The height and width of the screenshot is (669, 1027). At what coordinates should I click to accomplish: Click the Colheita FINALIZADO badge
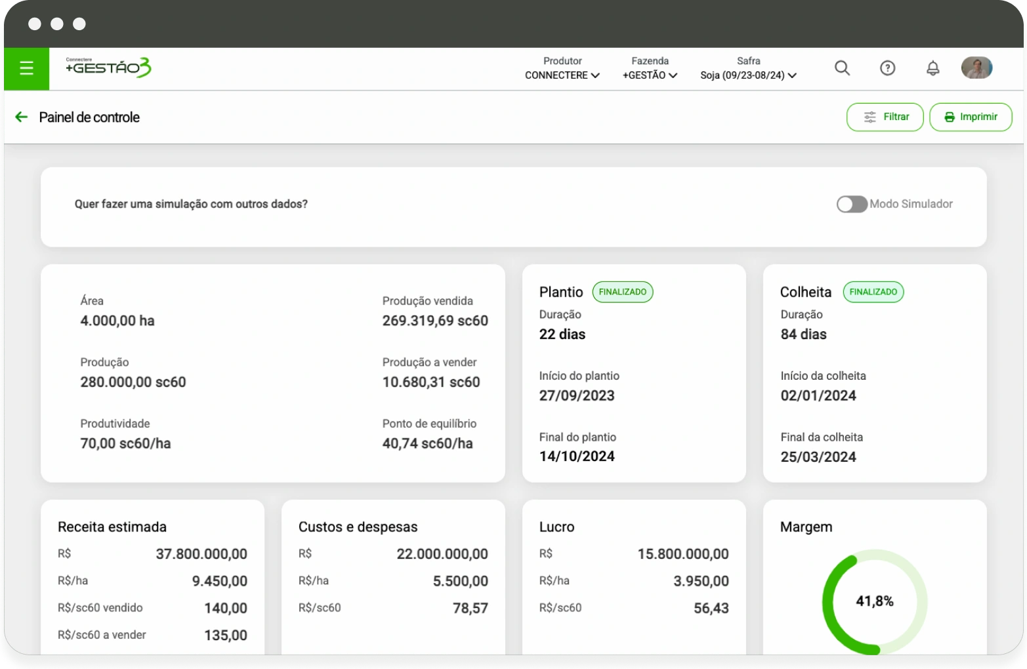(x=873, y=292)
